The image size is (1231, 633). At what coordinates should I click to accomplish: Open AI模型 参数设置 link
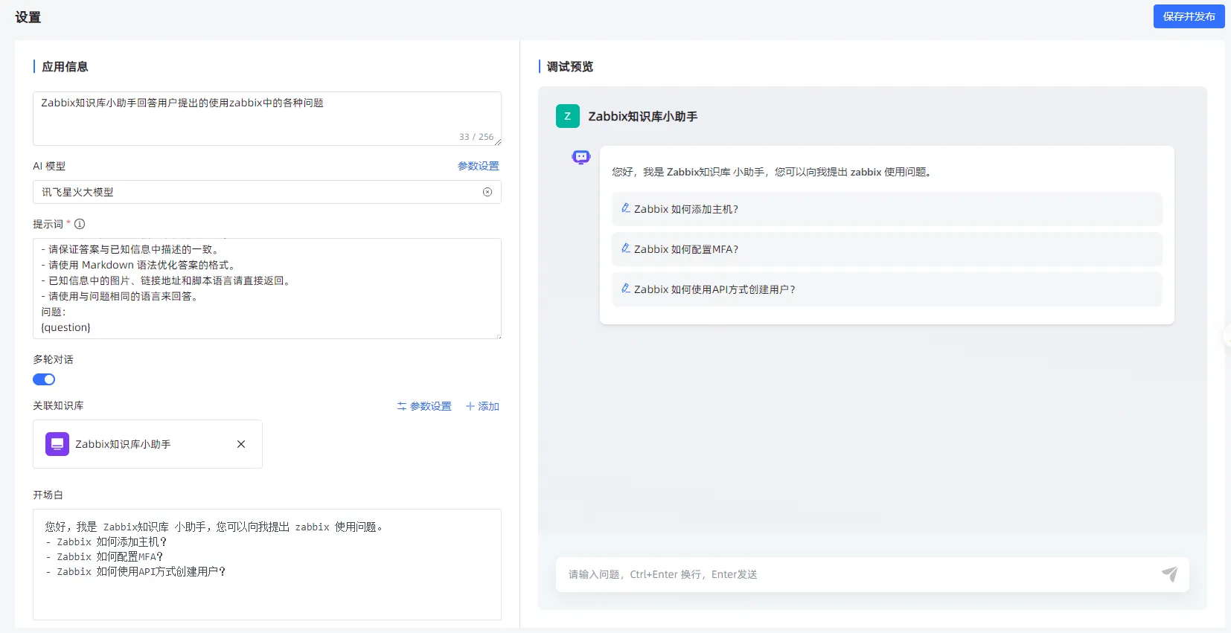point(479,166)
